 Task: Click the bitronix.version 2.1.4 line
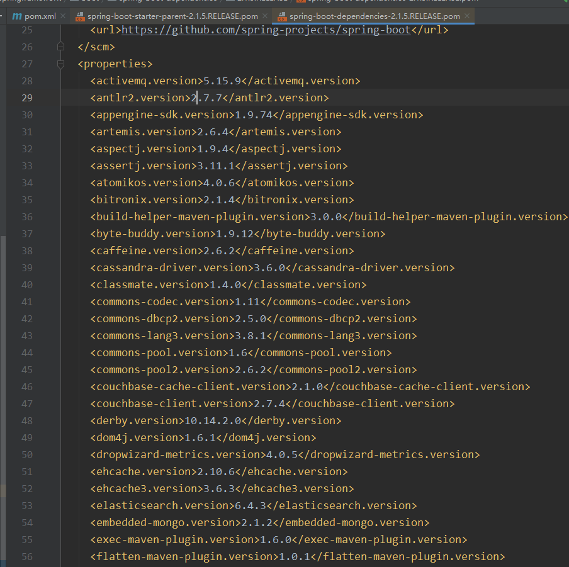[222, 200]
